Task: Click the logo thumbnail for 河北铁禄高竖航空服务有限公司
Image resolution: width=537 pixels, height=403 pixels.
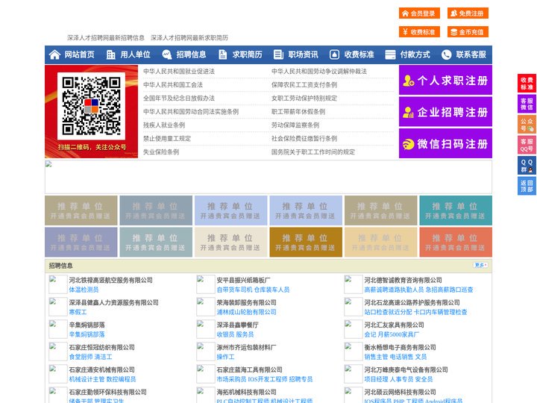Action: coord(58,284)
